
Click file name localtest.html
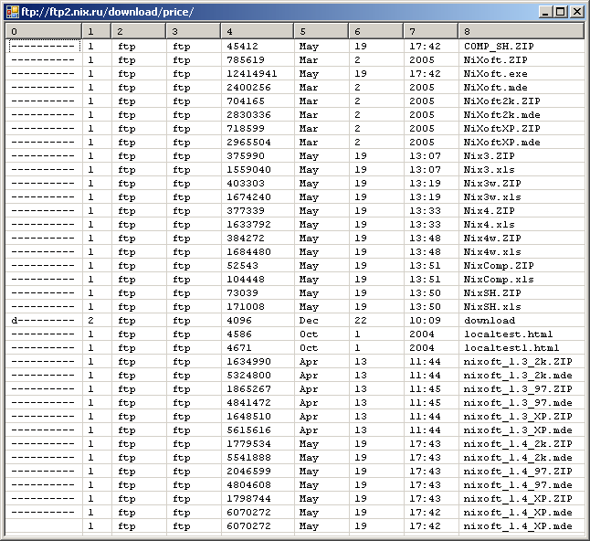pos(508,334)
